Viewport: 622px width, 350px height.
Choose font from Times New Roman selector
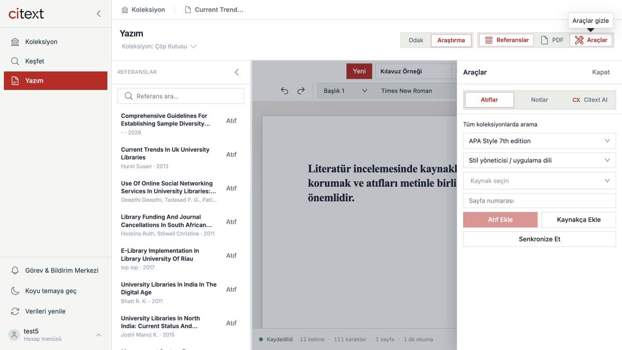click(x=415, y=91)
